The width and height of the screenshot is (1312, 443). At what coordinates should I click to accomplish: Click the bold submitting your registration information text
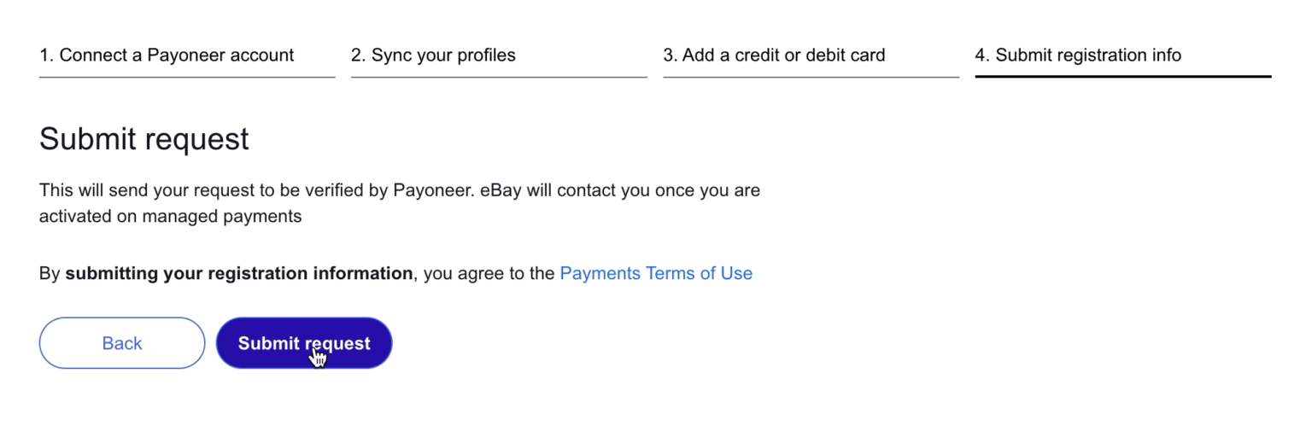[239, 273]
